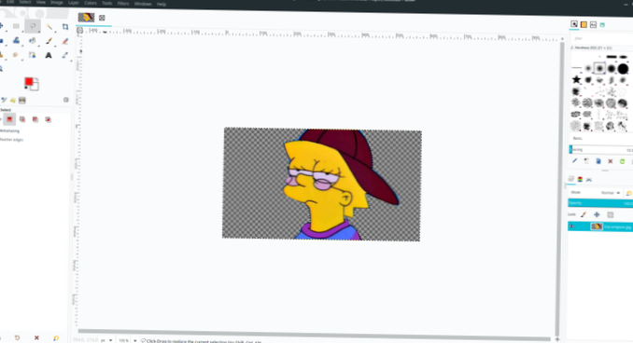
Task: Select the large solid black round brush
Action: click(624, 69)
